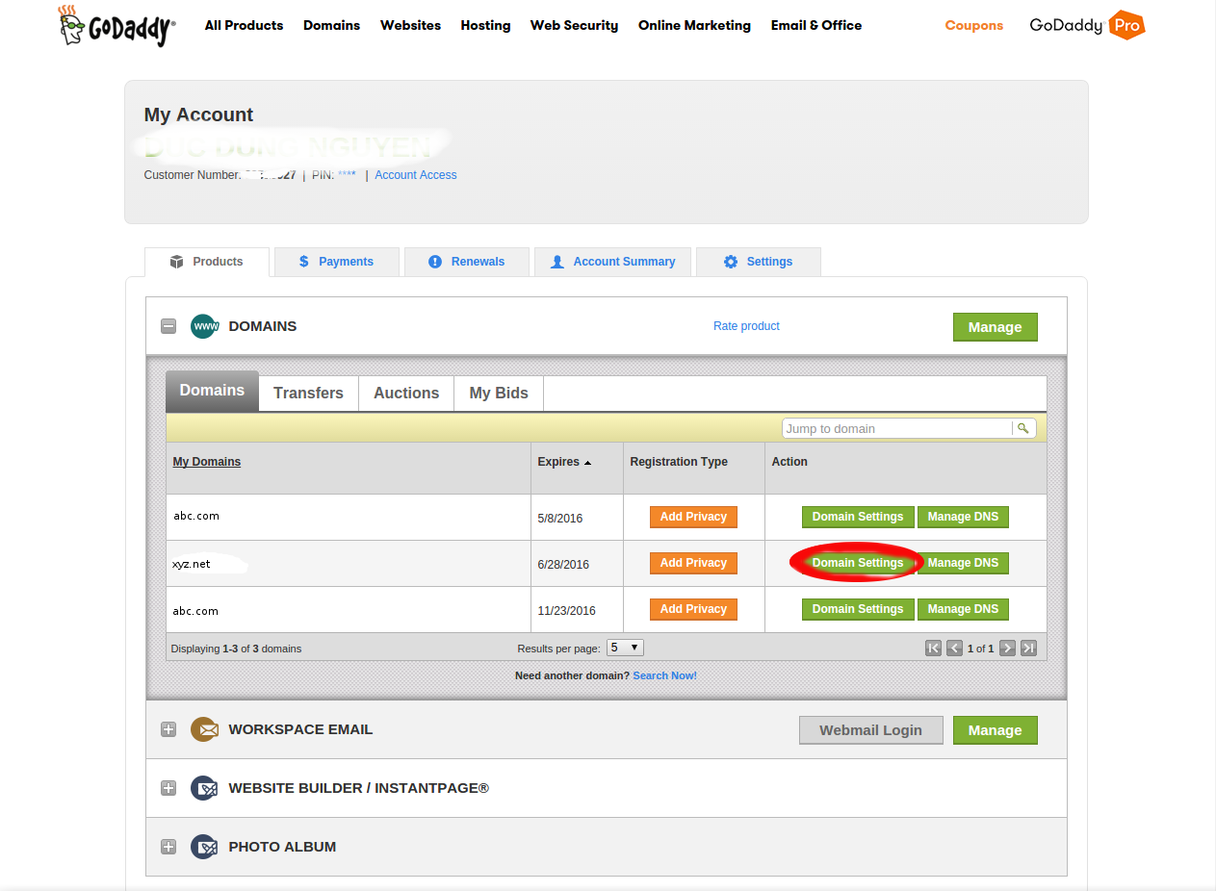This screenshot has height=891, width=1216.
Task: Click the "Displaying 1-3 of 3 domains" text
Action: point(236,649)
